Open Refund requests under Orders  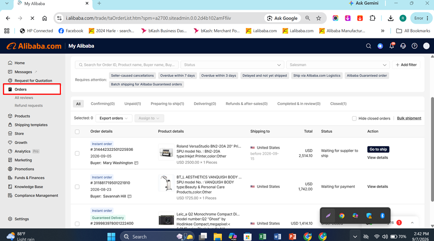click(28, 106)
